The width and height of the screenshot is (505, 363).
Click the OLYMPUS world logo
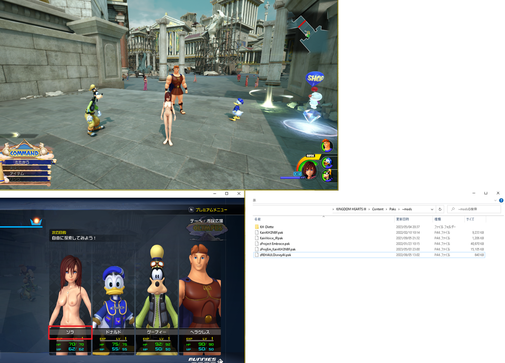208,229
